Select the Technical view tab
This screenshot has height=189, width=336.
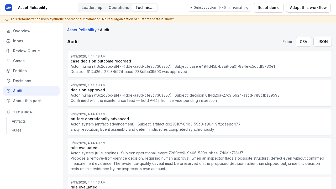click(x=145, y=8)
